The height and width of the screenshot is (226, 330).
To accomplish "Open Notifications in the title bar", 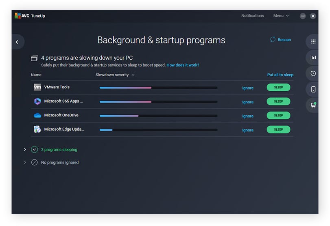I will (x=252, y=16).
